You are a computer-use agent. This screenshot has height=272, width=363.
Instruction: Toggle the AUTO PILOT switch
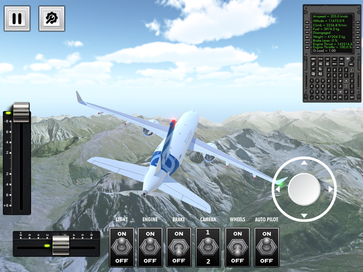point(266,247)
